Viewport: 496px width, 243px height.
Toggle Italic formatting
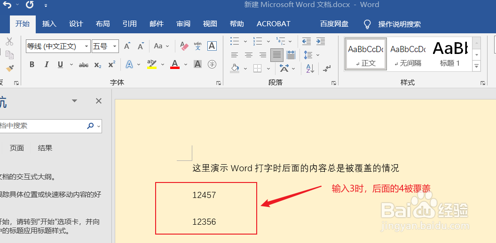click(47, 64)
